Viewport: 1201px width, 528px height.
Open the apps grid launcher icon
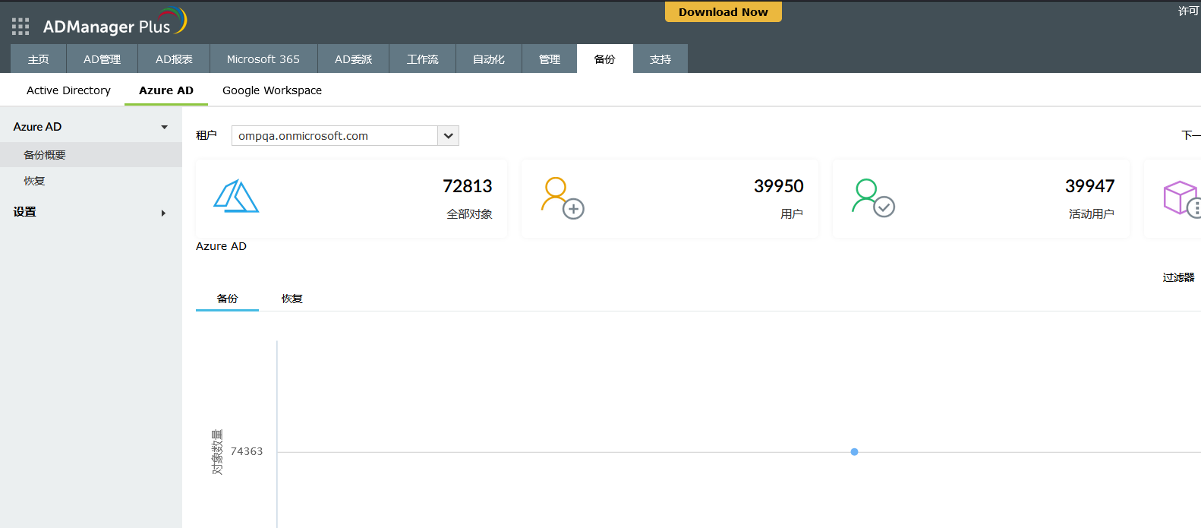20,27
